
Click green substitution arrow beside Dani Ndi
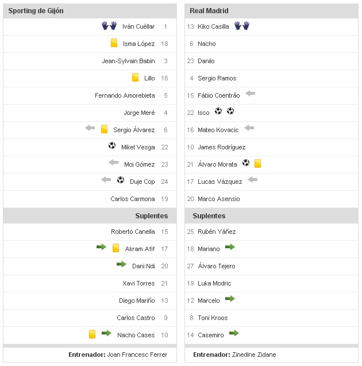(121, 264)
